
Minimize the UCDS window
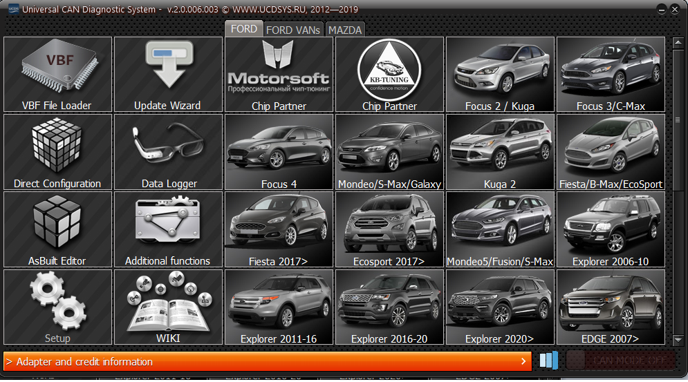tap(662, 10)
